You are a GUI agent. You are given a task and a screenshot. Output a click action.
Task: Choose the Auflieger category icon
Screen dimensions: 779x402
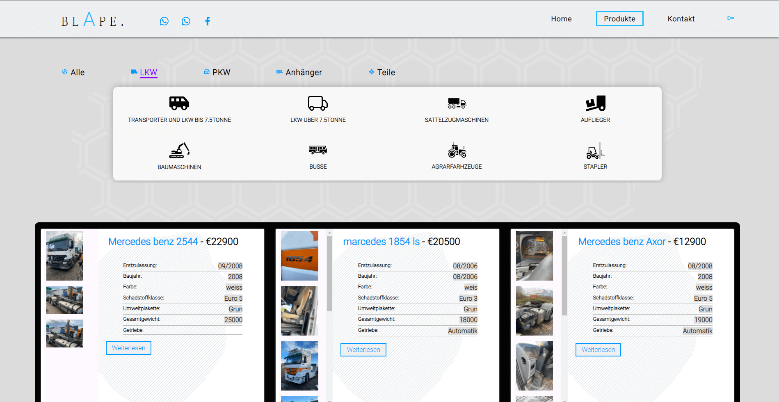(x=595, y=103)
